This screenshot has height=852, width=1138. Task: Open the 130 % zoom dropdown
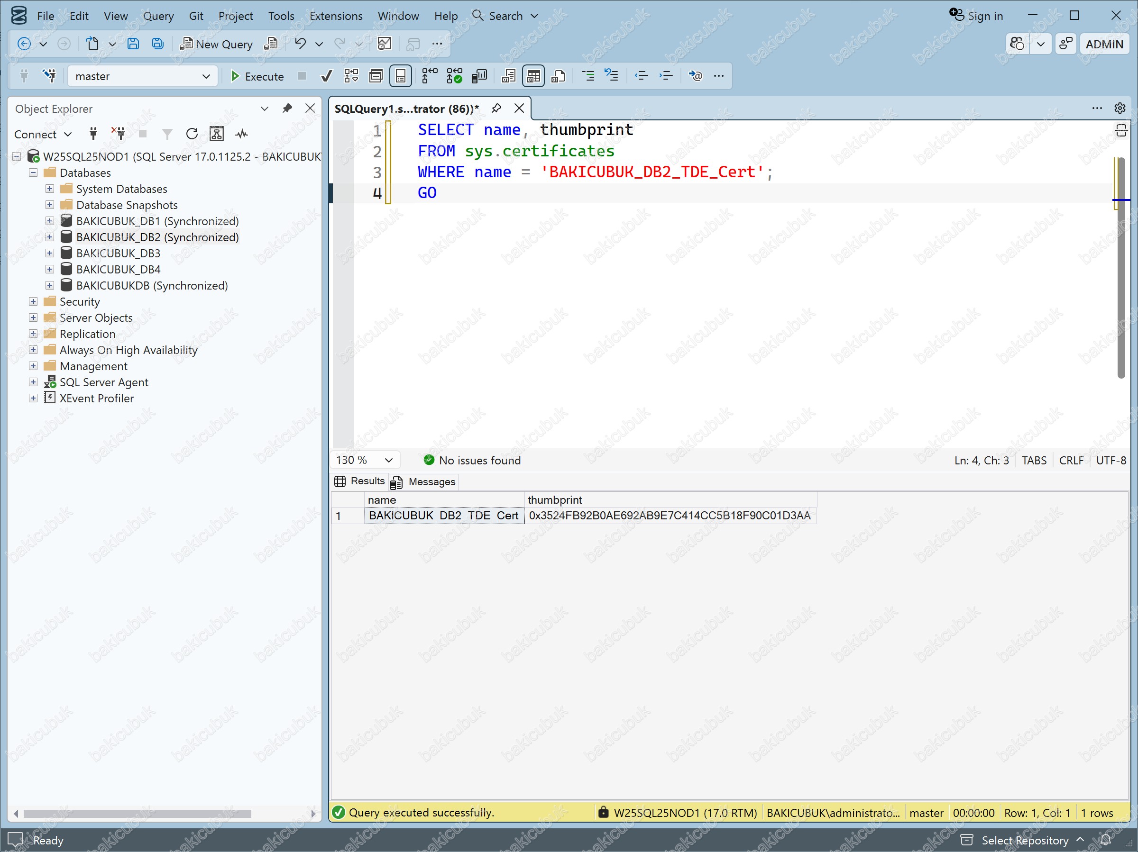[x=364, y=460]
